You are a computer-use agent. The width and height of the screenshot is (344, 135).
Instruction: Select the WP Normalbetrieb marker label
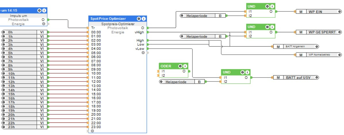pyautogui.click(x=319, y=55)
